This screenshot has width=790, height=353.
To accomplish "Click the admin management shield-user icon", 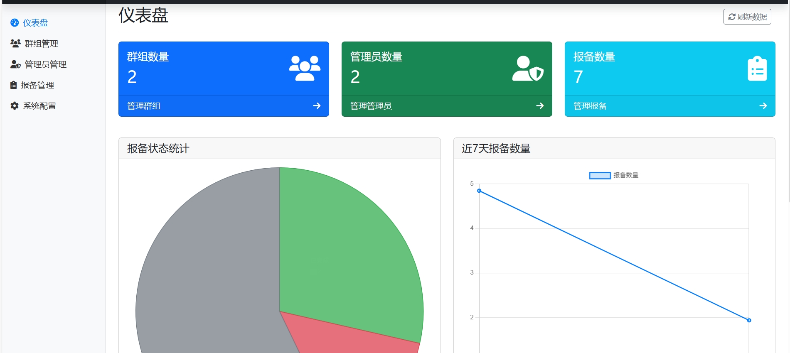I will pyautogui.click(x=15, y=64).
